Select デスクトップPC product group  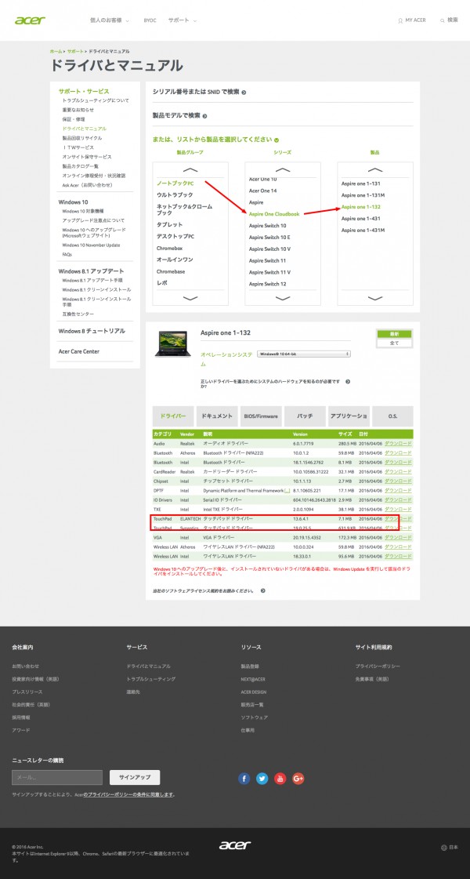click(x=175, y=236)
